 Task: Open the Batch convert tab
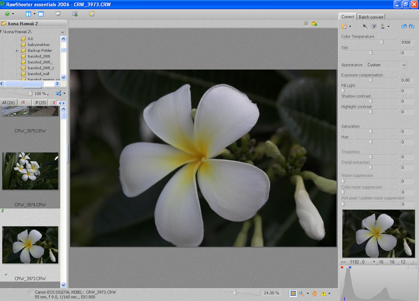371,17
